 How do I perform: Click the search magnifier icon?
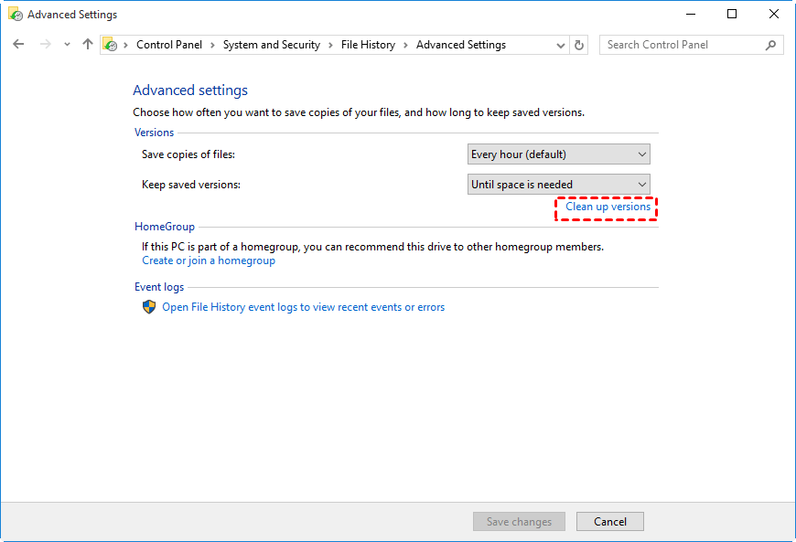point(771,45)
